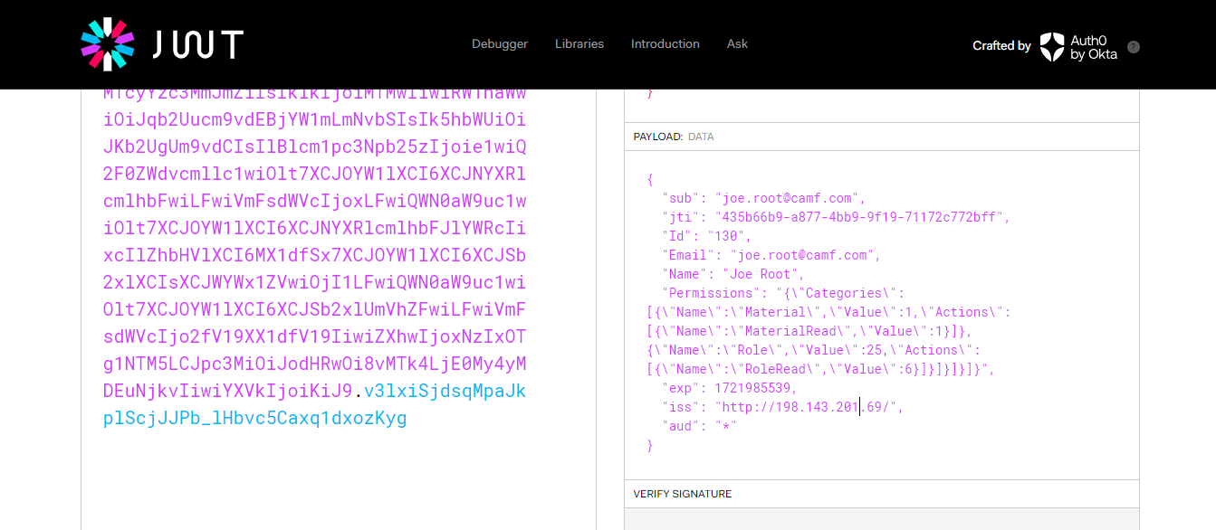
Task: Click the Crafted by label
Action: pos(1001,46)
